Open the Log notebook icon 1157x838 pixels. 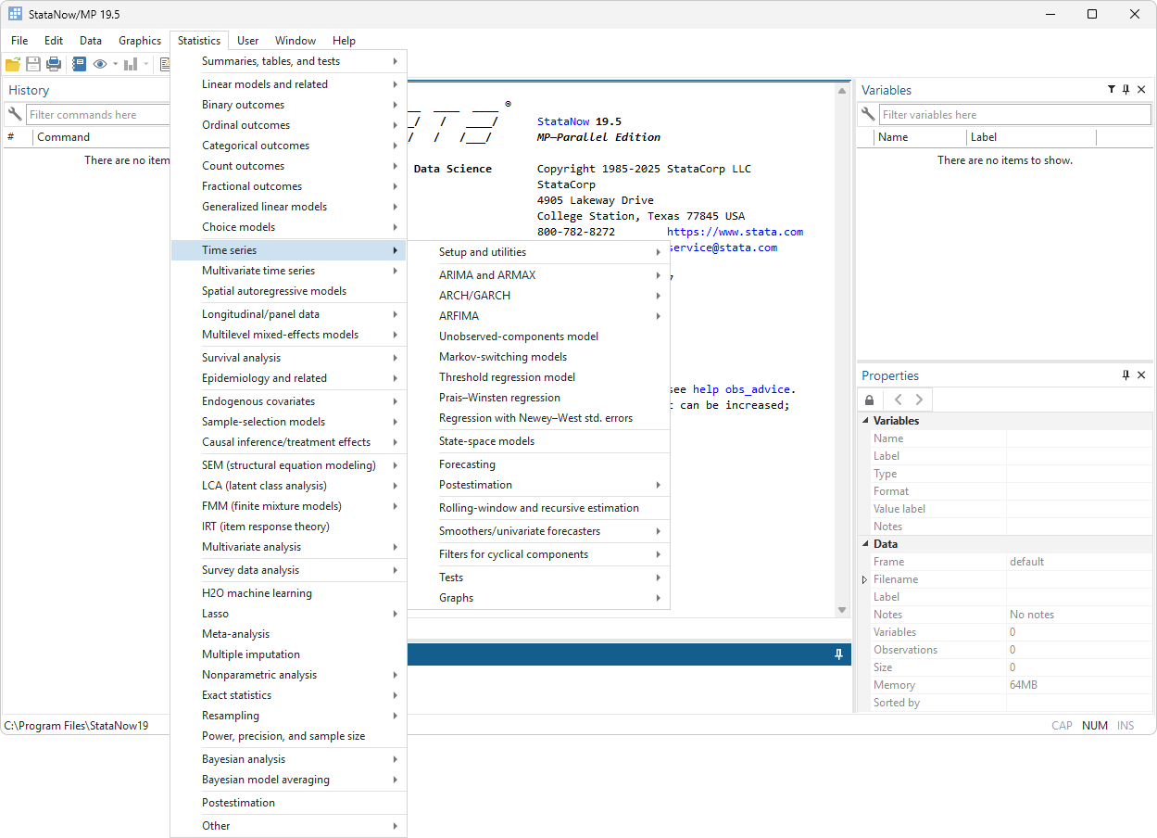79,64
